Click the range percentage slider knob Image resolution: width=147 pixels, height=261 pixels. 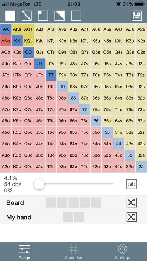(x=39, y=184)
